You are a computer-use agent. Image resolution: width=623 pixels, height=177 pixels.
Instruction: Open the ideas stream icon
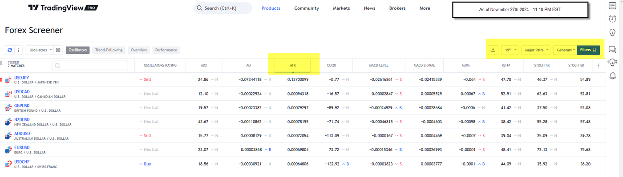click(x=612, y=62)
